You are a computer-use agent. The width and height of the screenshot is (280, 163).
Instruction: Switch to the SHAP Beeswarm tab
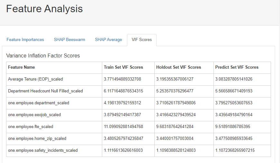pyautogui.click(x=69, y=40)
